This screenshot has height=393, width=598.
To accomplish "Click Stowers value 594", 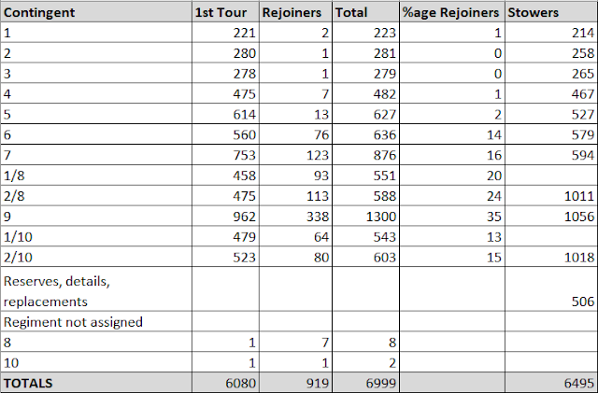I will tap(583, 155).
